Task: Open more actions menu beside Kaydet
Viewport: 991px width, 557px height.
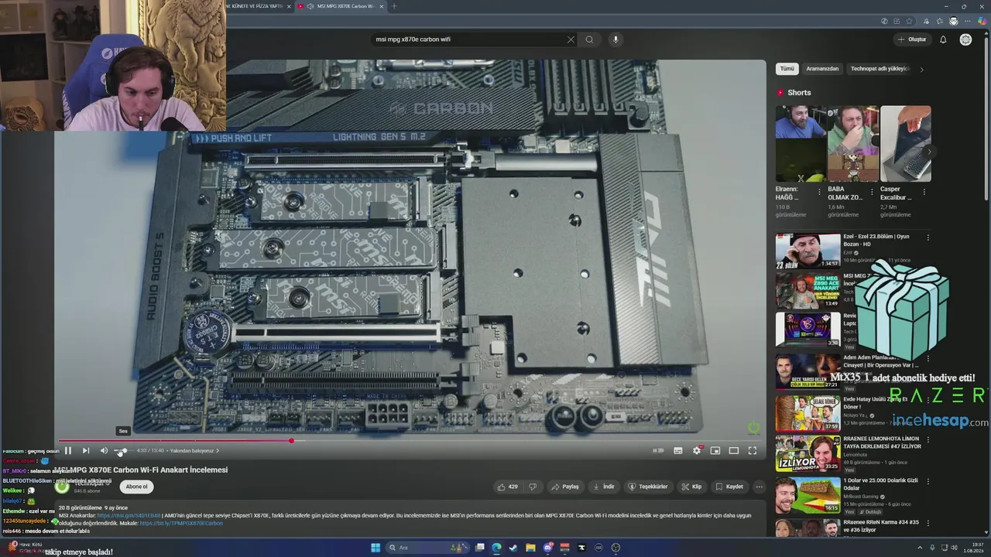Action: pos(760,487)
